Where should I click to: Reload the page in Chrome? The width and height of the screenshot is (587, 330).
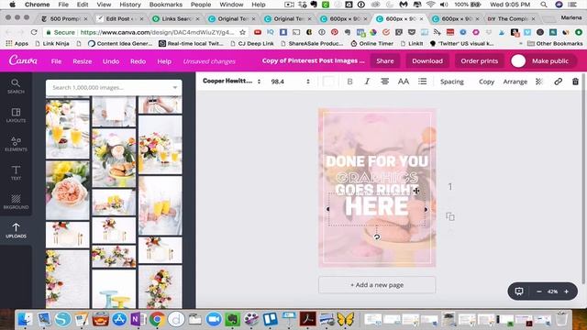[x=34, y=32]
